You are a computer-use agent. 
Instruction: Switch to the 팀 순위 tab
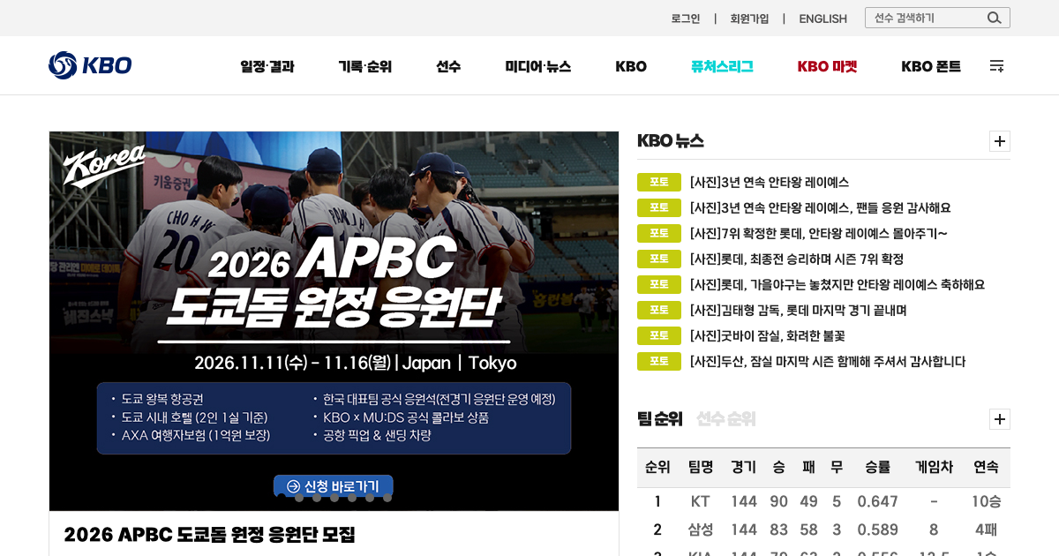coord(660,419)
